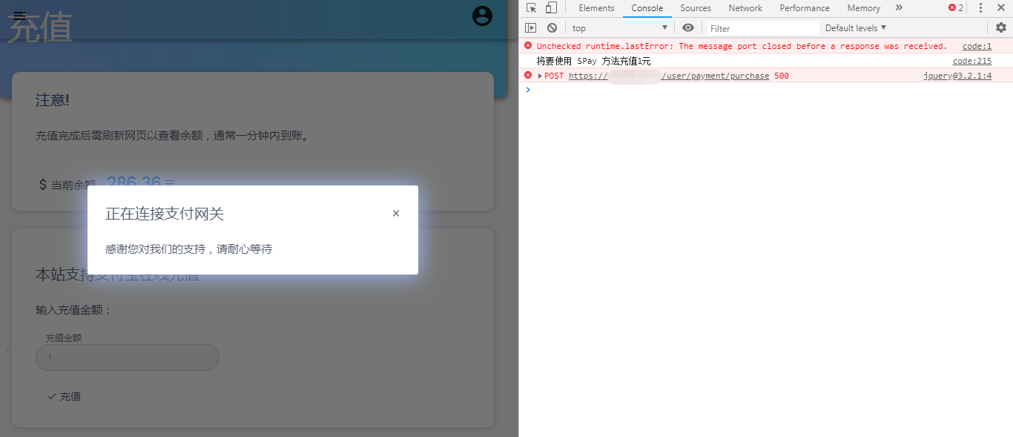Expand the POST purchase 500 error details
1013x437 pixels.
pyautogui.click(x=540, y=75)
